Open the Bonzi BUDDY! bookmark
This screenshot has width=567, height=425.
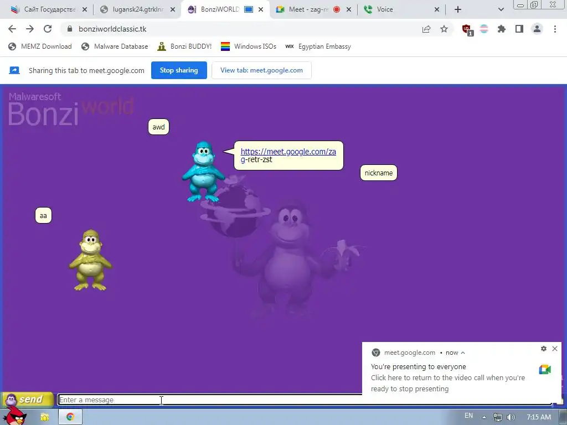184,46
